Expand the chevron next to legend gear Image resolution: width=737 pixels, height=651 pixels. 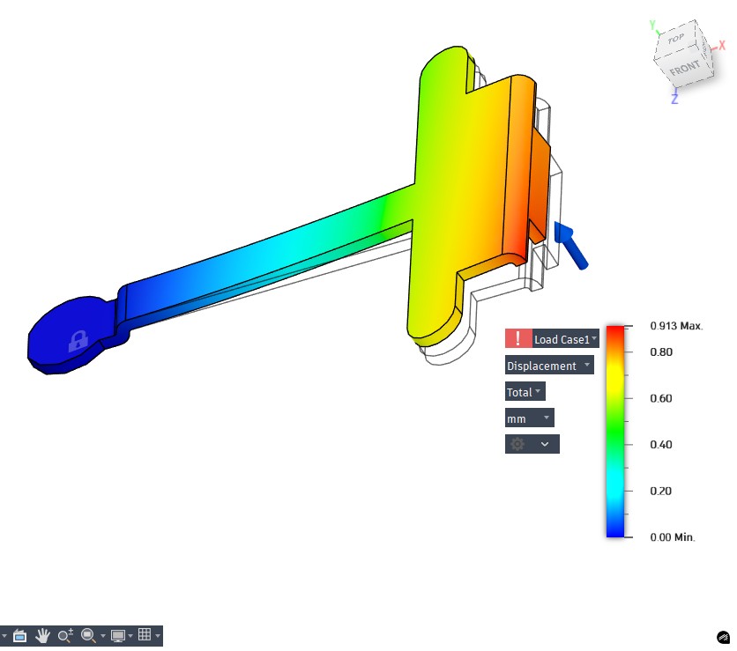545,444
